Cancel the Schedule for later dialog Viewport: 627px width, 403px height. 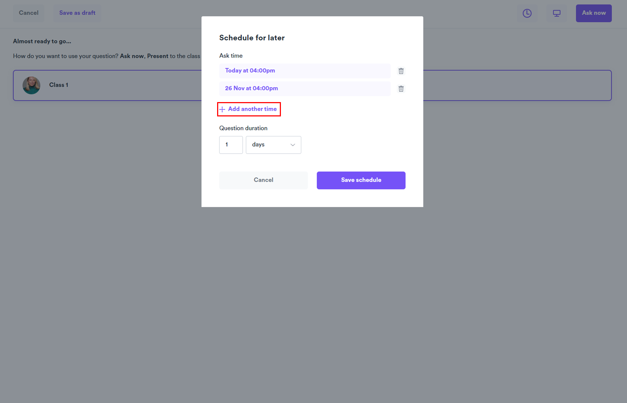tap(263, 180)
